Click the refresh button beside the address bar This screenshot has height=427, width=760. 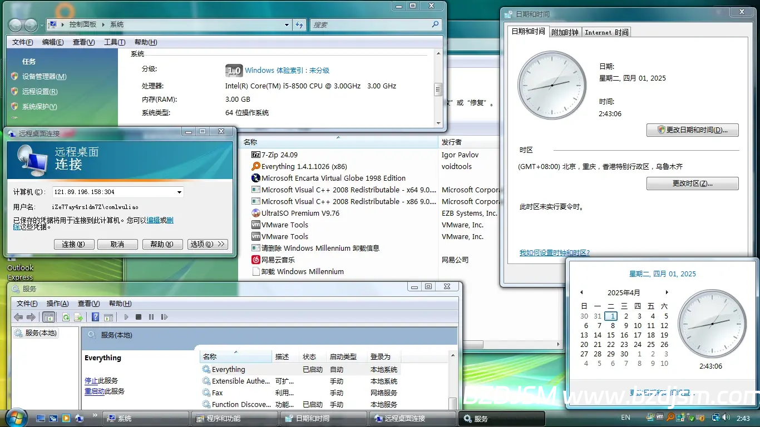300,24
